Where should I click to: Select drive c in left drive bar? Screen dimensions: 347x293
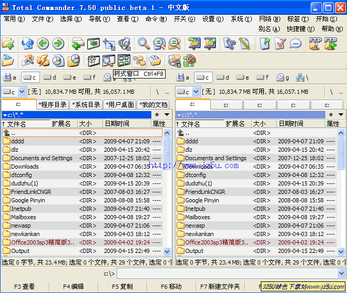(x=30, y=77)
